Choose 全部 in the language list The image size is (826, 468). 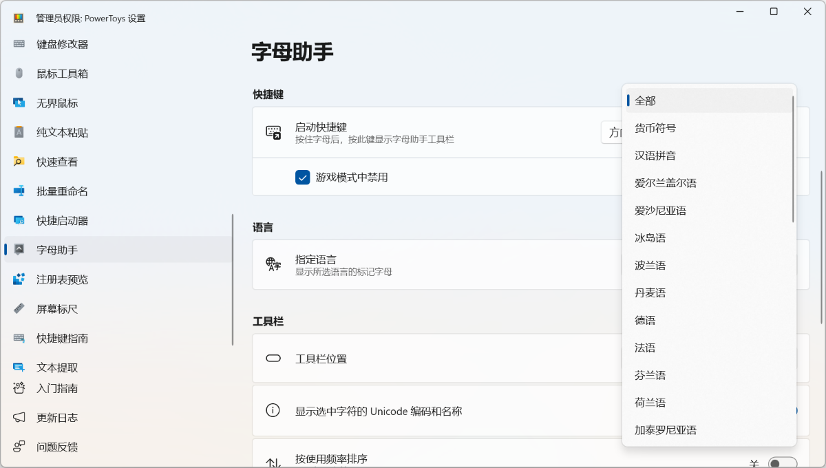[708, 100]
